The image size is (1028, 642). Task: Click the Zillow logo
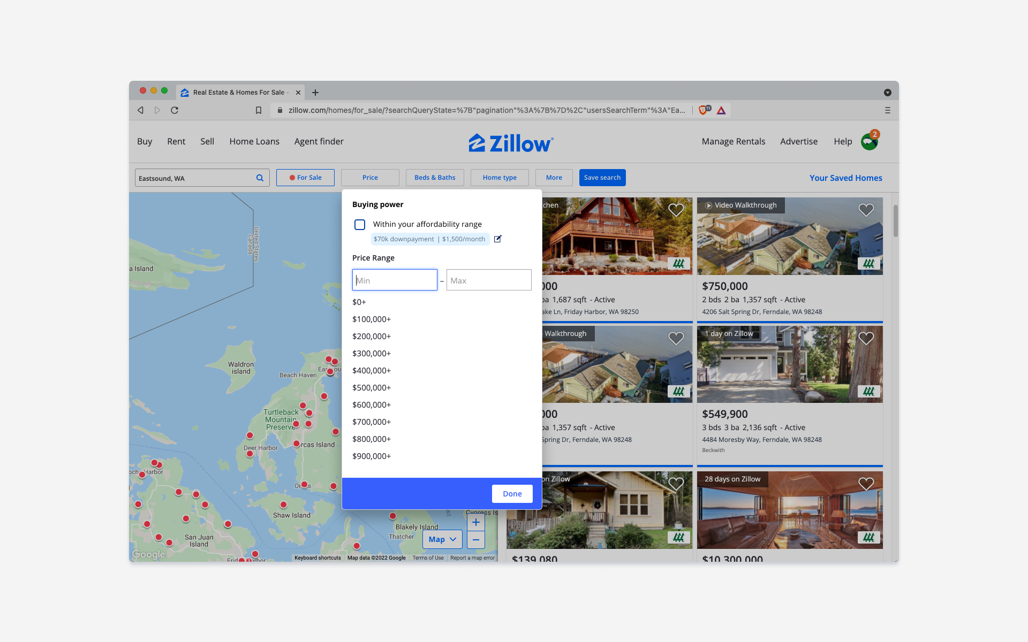(x=511, y=143)
